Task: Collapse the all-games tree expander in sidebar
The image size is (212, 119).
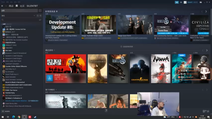Action: pos(1,24)
